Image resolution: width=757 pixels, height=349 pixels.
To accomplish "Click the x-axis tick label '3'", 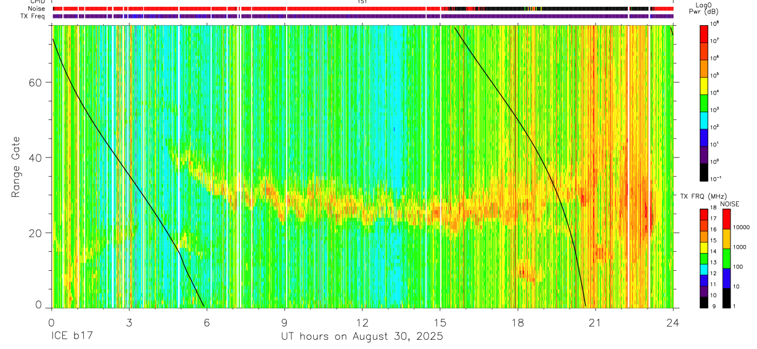I will click(x=129, y=323).
